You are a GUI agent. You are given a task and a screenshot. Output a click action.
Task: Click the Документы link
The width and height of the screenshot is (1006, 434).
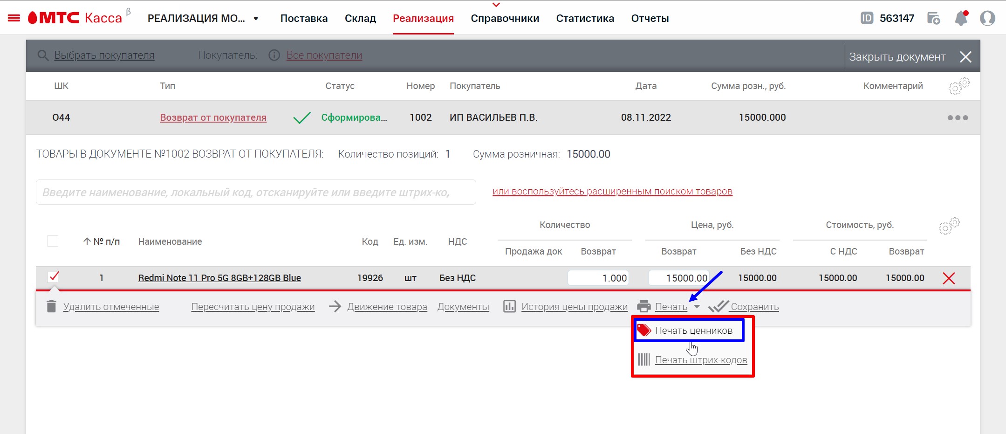point(463,307)
